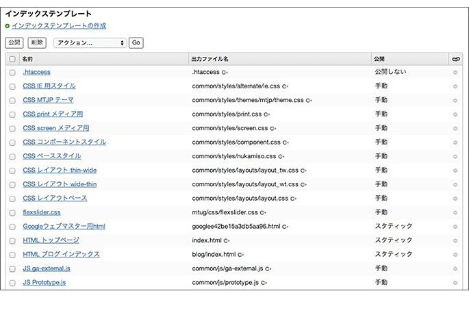This screenshot has height=315, width=469.
Task: Click スタティック status for index.html row
Action: [394, 240]
